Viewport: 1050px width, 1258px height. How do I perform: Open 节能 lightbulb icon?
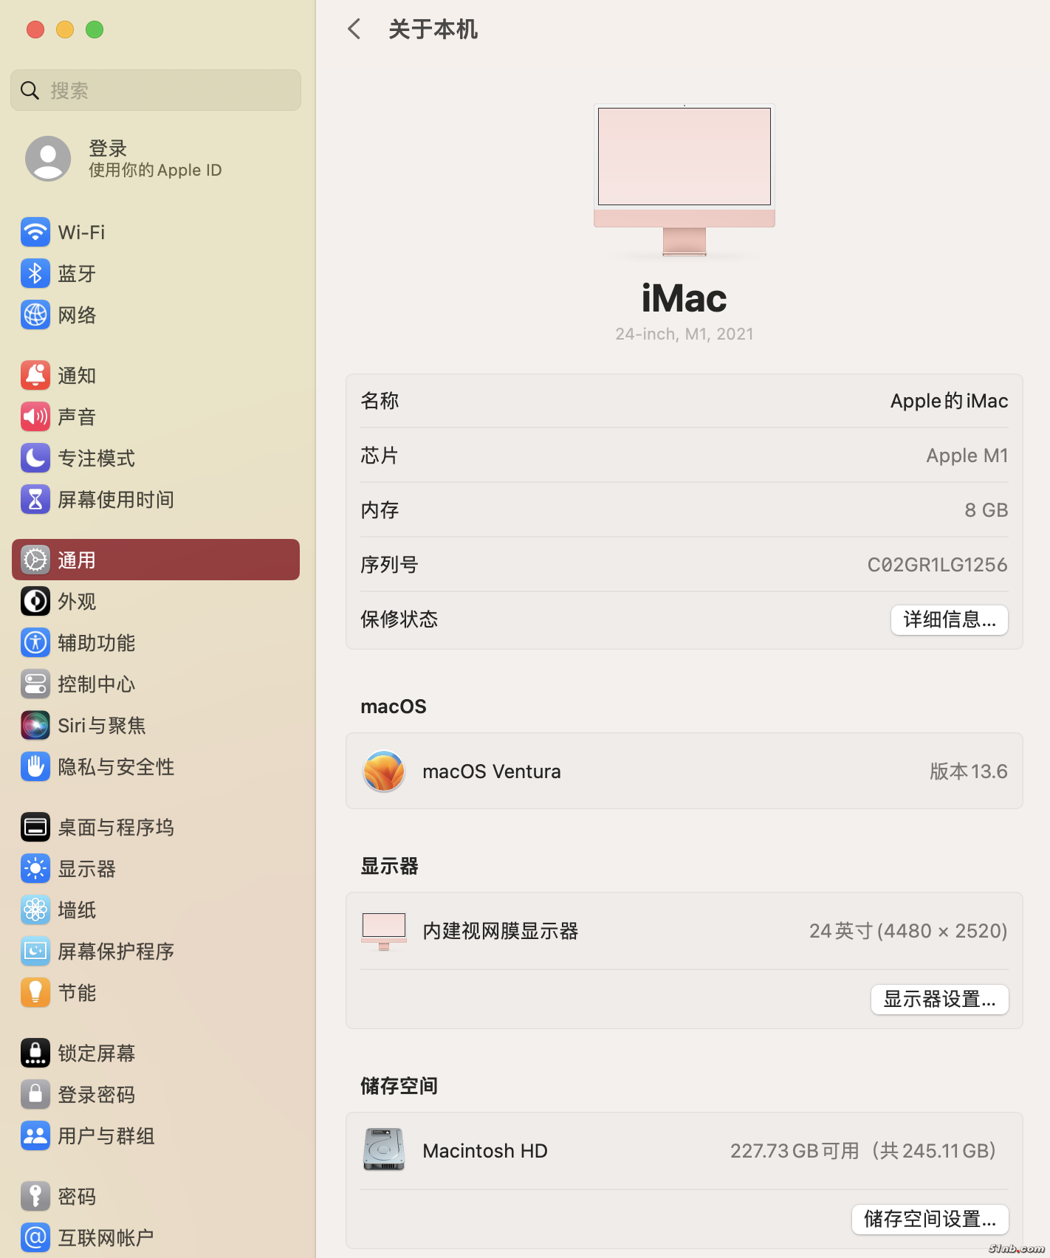[35, 993]
